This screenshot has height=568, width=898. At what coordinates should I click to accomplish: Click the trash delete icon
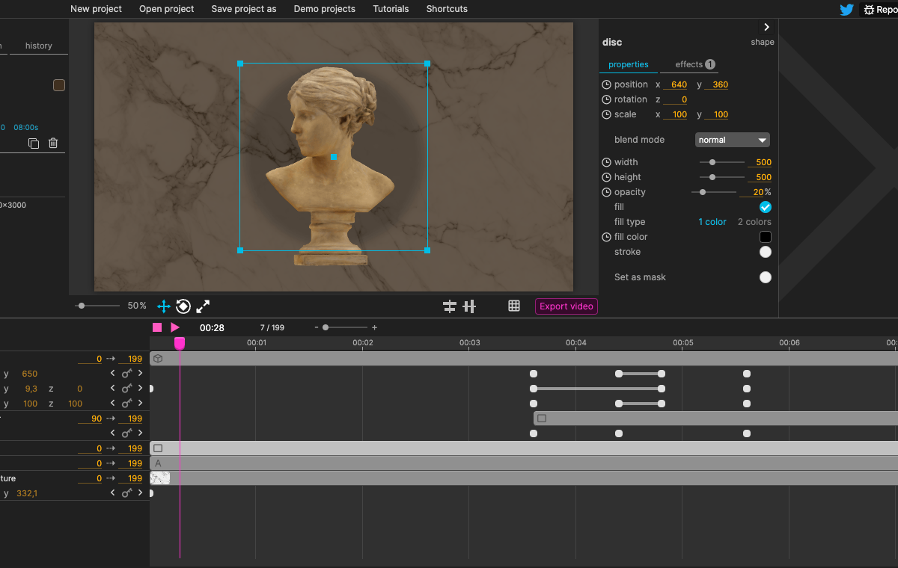(x=53, y=143)
